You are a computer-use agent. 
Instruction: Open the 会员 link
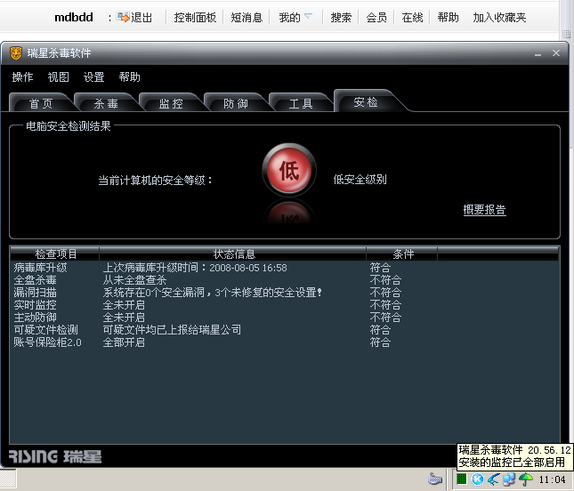point(376,17)
